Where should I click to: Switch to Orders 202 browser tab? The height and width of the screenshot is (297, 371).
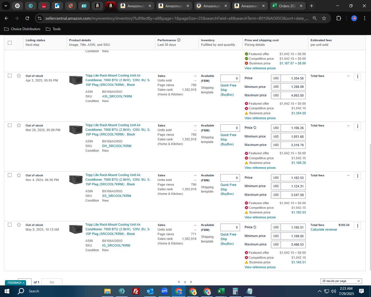[288, 6]
